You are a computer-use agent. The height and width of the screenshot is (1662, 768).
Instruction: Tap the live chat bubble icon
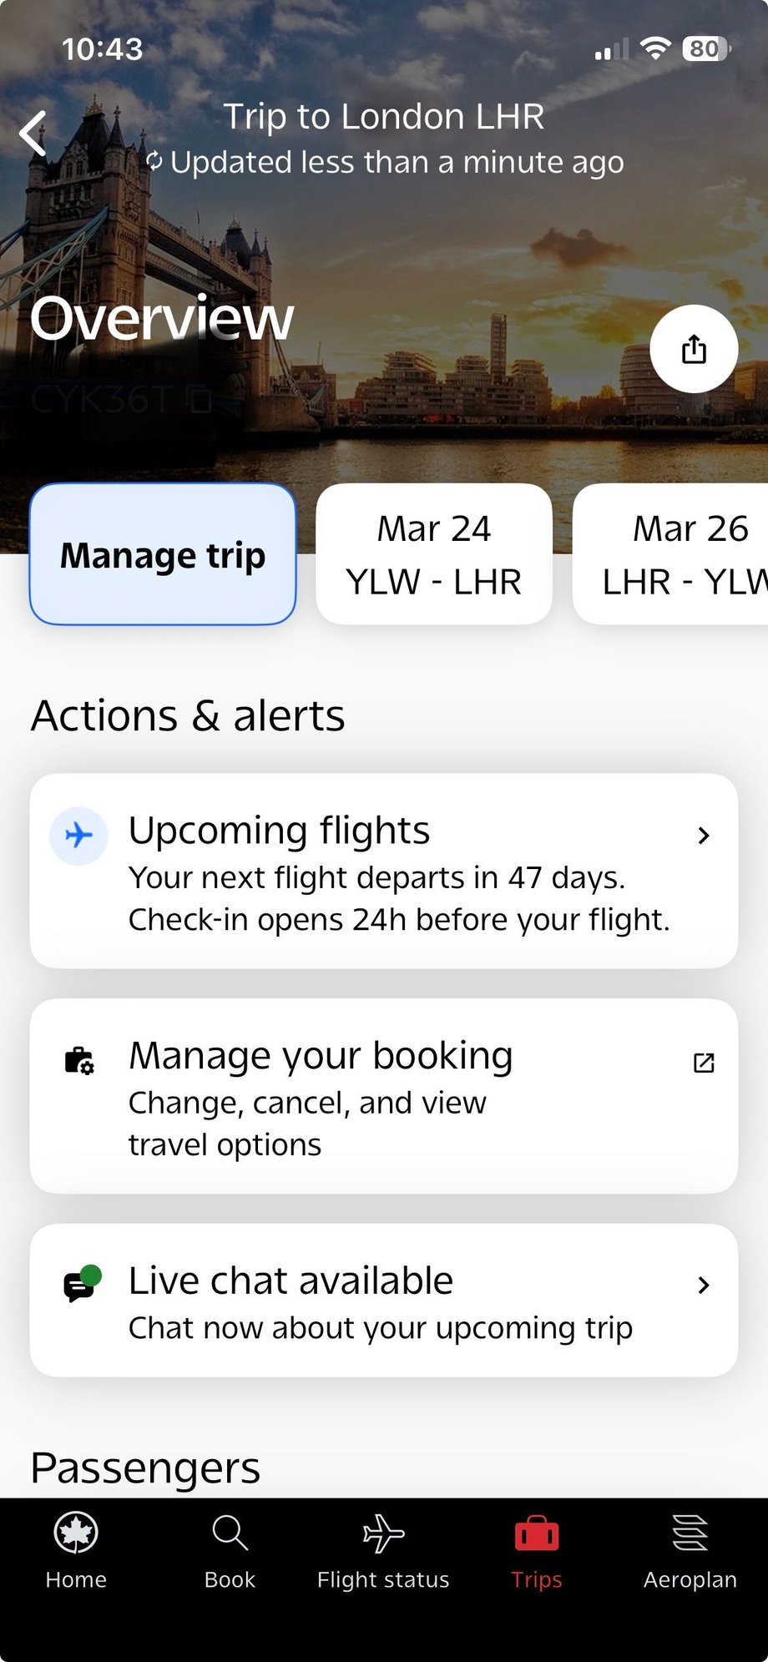click(82, 1284)
